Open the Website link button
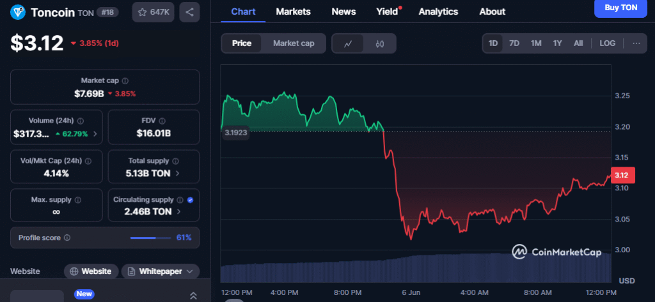Image resolution: width=655 pixels, height=302 pixels. click(x=91, y=271)
